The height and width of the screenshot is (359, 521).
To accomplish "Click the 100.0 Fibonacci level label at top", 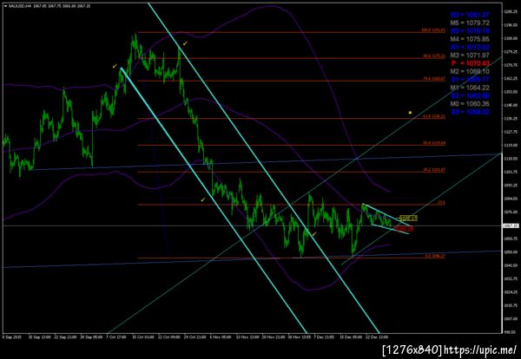I will [x=433, y=30].
